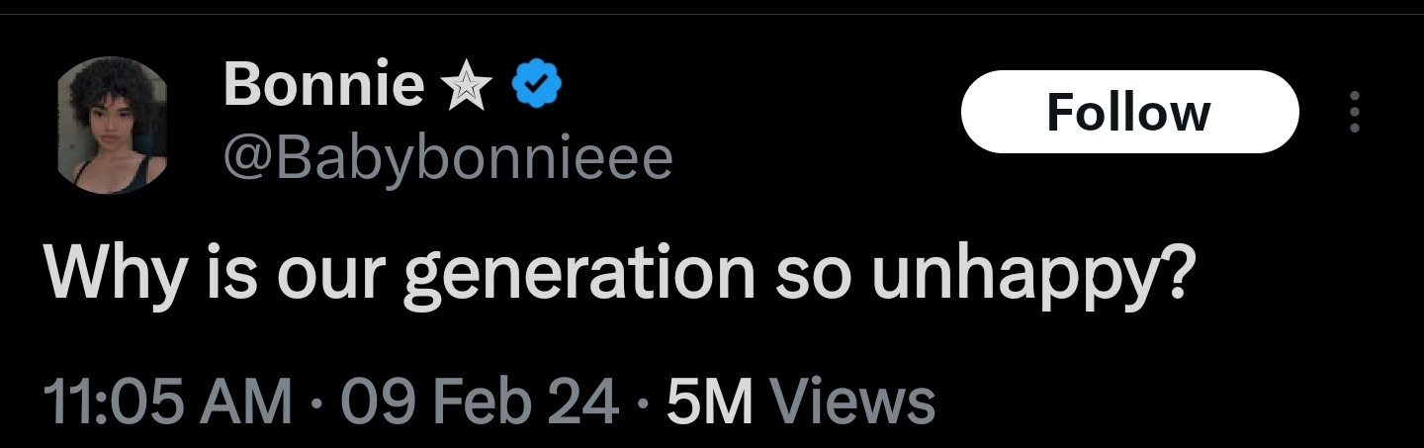Click the Views label

[x=851, y=402]
